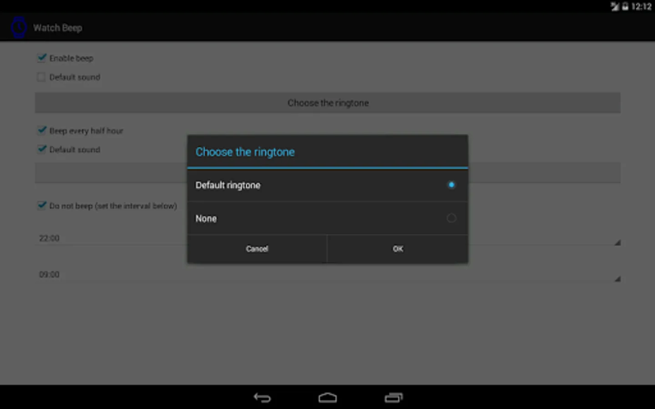Toggle the Enable beep checkbox
This screenshot has height=409, width=655.
click(x=42, y=58)
